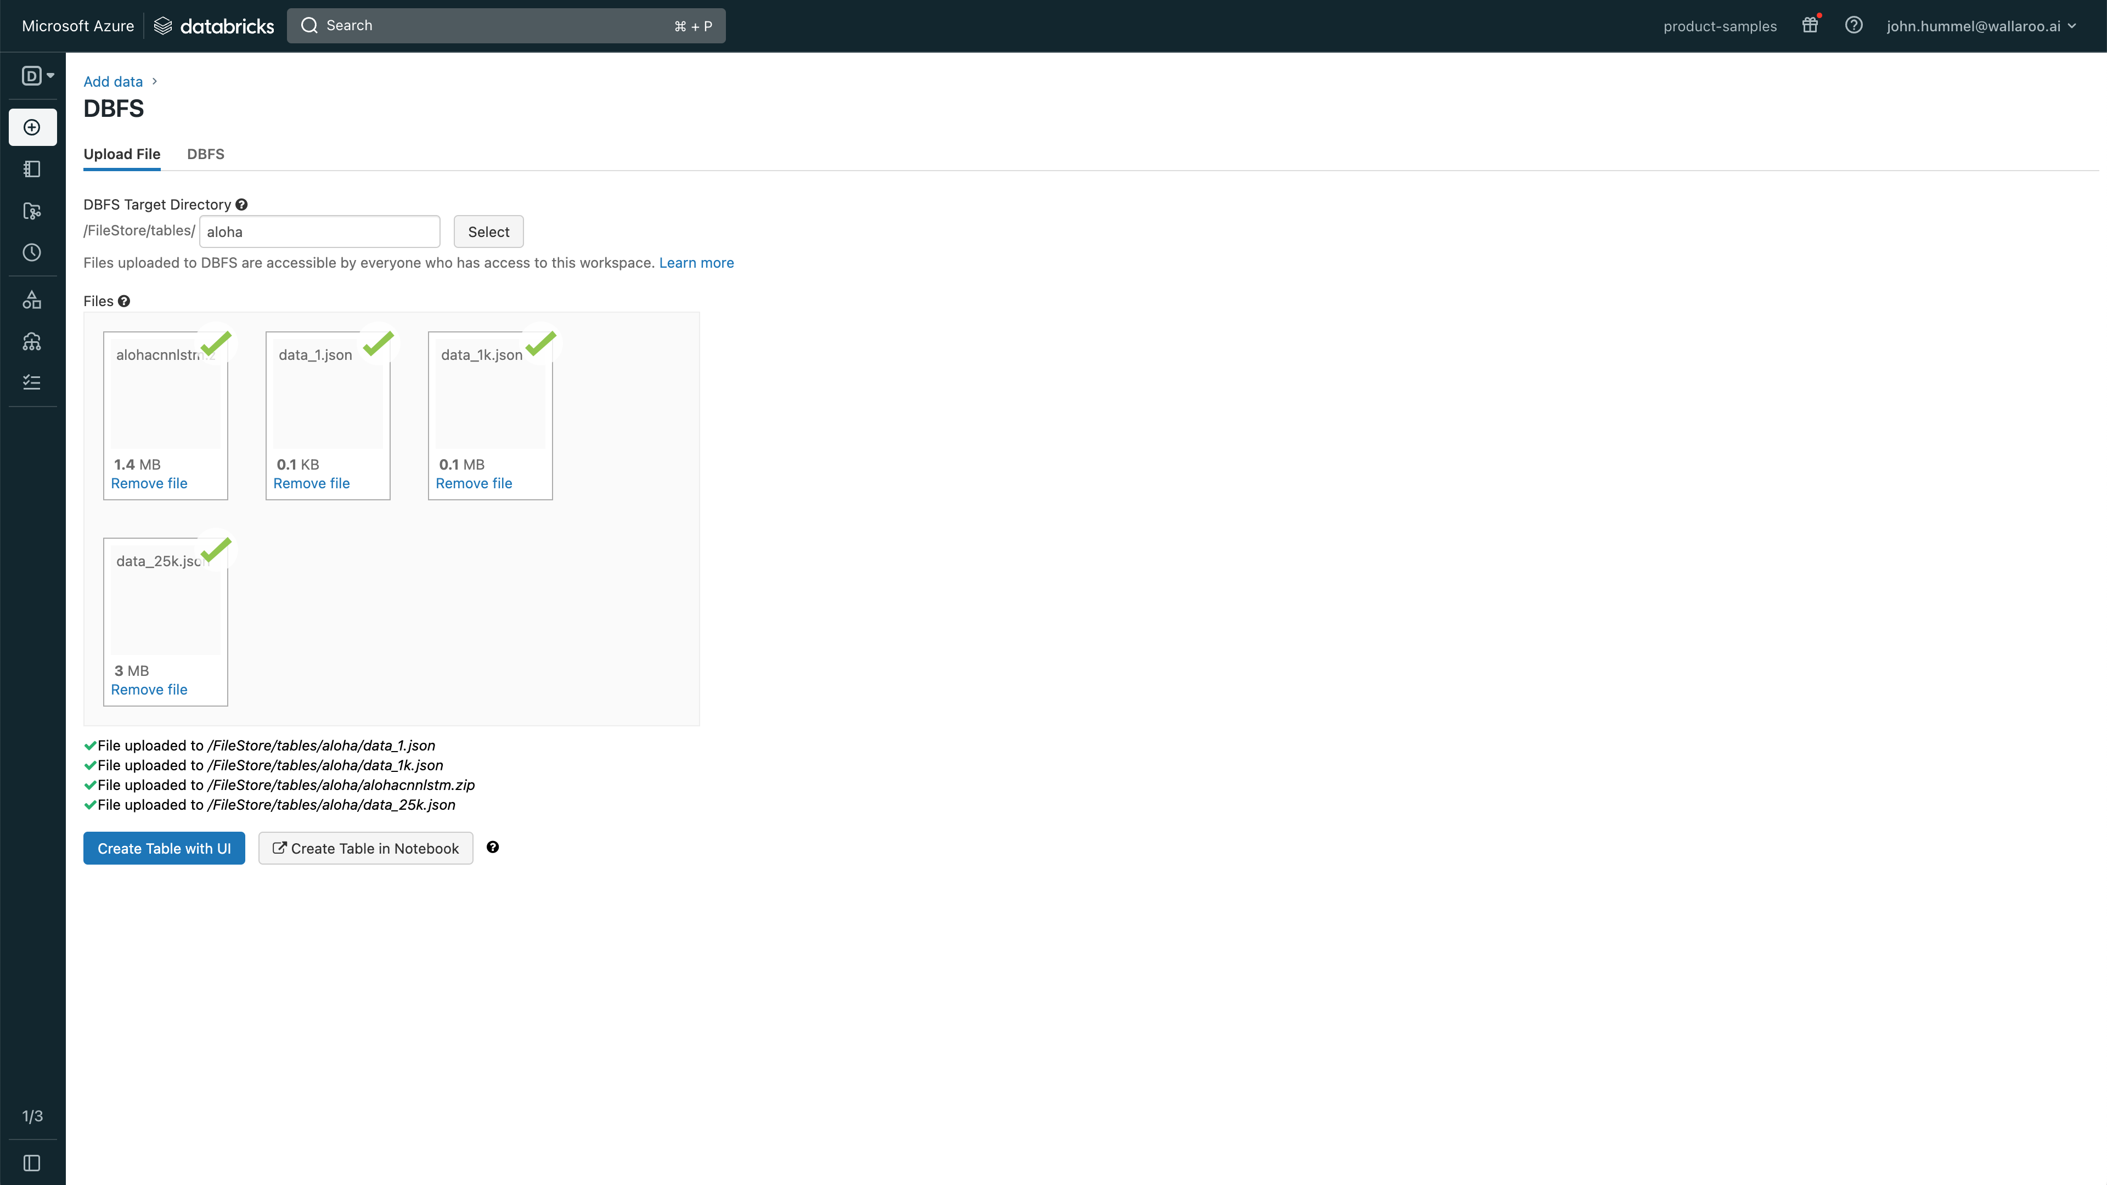The width and height of the screenshot is (2107, 1185).
Task: Click the Create (plus) sidebar icon
Action: [32, 128]
